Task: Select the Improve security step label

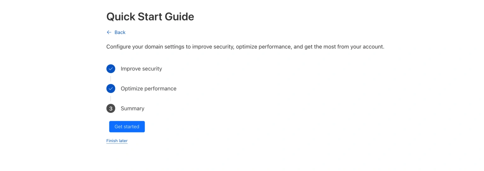Action: click(x=141, y=69)
